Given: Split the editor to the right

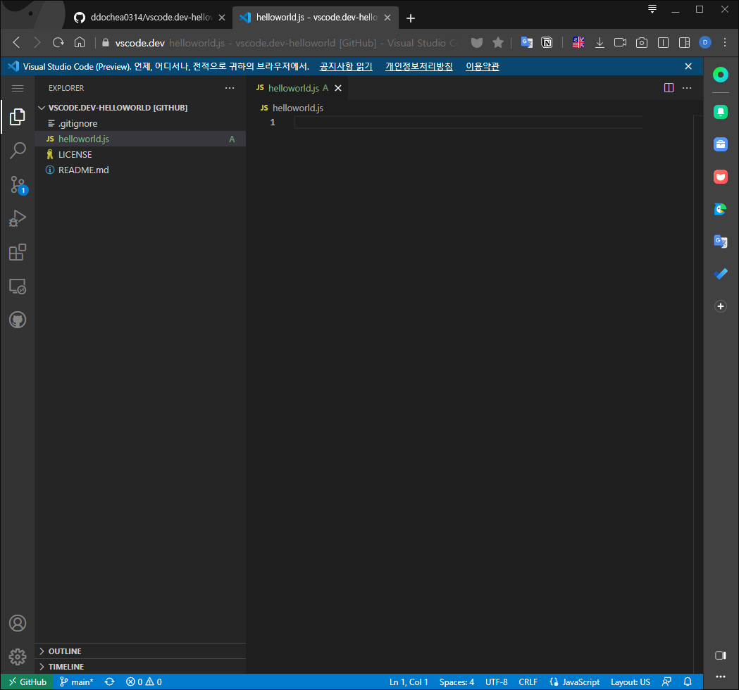Looking at the screenshot, I should [x=669, y=88].
